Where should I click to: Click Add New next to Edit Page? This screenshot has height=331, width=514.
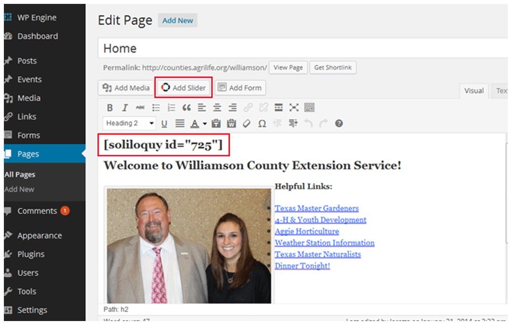coord(177,20)
